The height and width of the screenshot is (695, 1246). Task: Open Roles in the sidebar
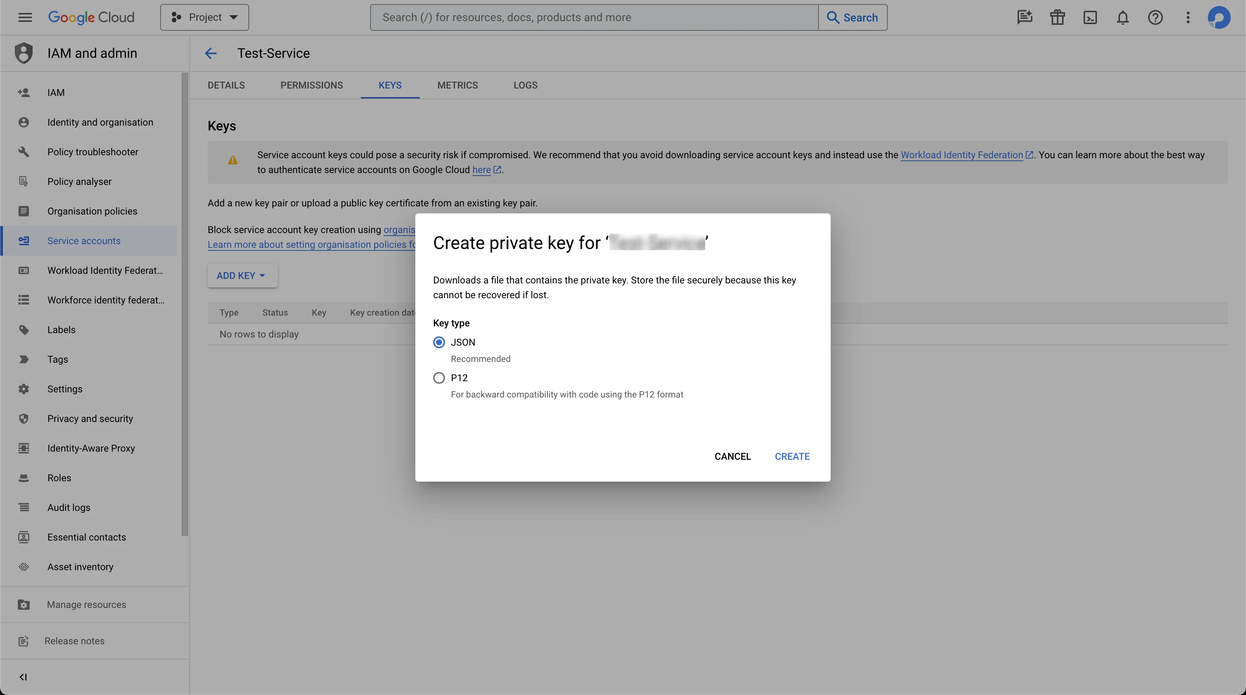[59, 478]
